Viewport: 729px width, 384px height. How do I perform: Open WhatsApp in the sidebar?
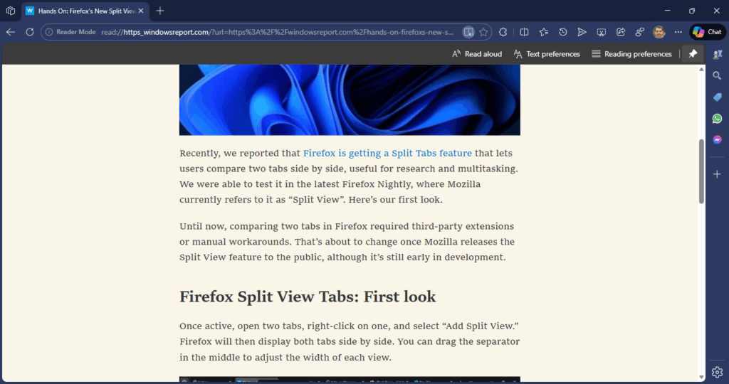pyautogui.click(x=717, y=119)
